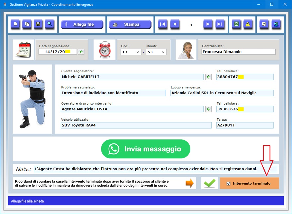
Task: Go to the next record
Action: (x=208, y=24)
